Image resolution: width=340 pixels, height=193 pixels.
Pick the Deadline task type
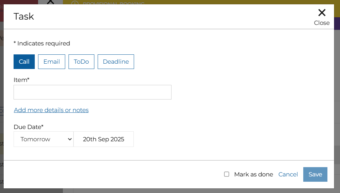tap(116, 62)
